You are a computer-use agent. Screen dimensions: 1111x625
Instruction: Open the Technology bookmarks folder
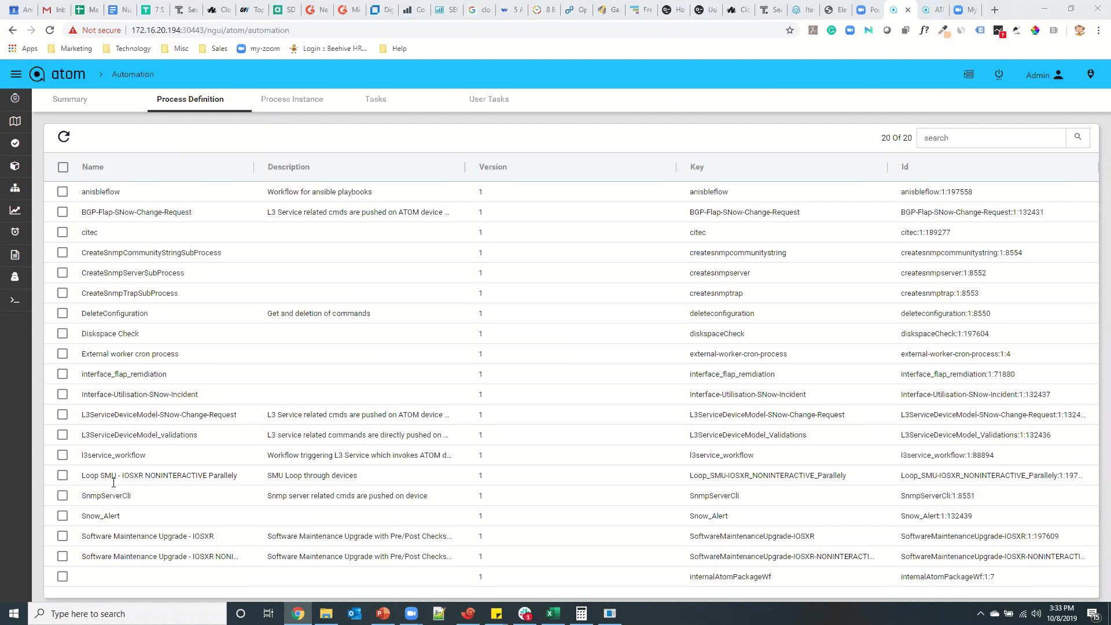coord(127,49)
